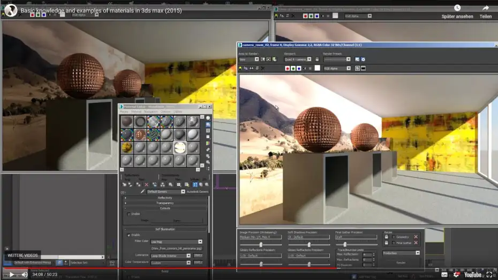The width and height of the screenshot is (498, 280).
Task: Enable Cutouts checkbox
Action: pos(129,214)
